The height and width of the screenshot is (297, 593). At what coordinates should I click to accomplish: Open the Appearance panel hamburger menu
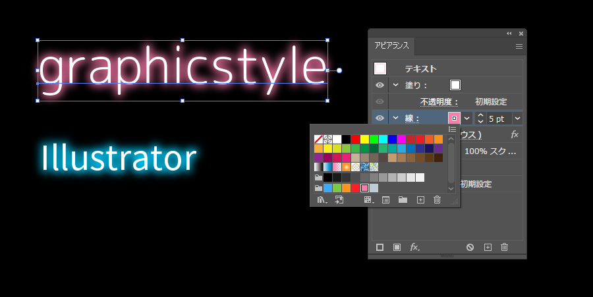coord(519,47)
